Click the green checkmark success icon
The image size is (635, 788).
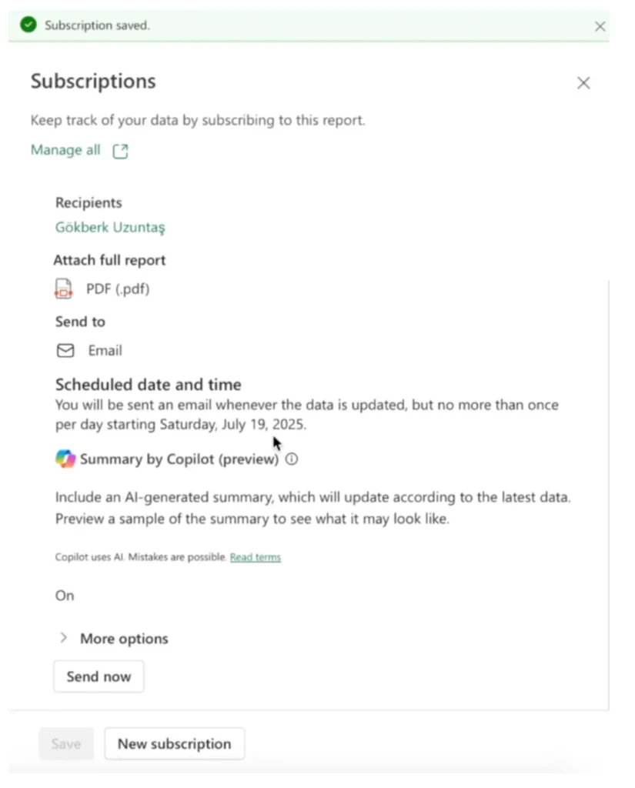pyautogui.click(x=28, y=25)
